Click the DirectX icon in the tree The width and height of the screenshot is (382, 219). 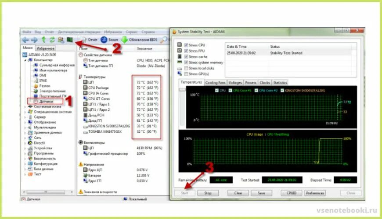tap(30, 143)
